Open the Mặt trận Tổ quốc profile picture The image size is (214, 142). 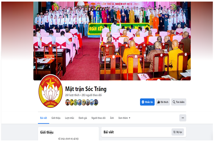pos(51,91)
